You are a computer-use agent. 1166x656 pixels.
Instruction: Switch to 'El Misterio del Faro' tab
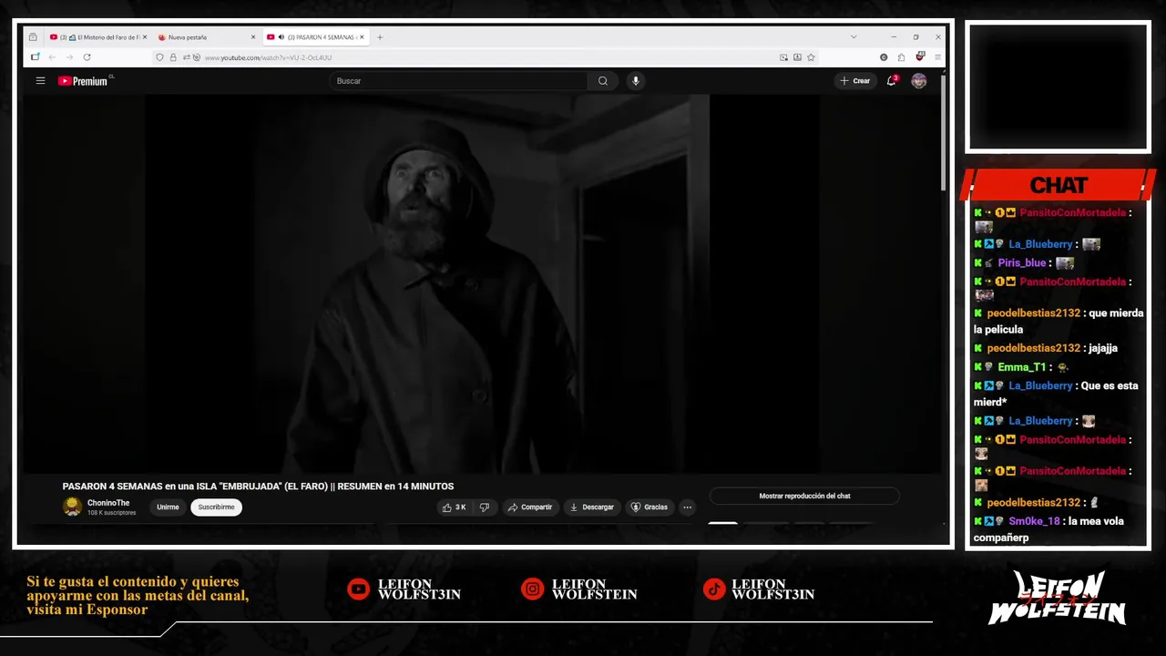coord(97,37)
